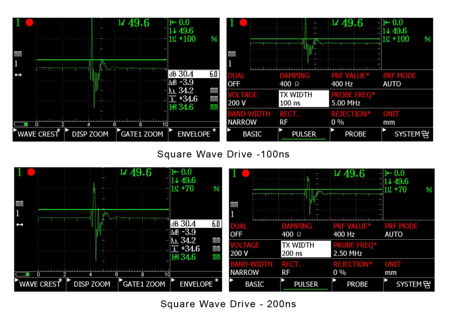Click the ΔdB -3.9 icon in the 100ns waveform screen
The image size is (455, 324).
[x=173, y=83]
